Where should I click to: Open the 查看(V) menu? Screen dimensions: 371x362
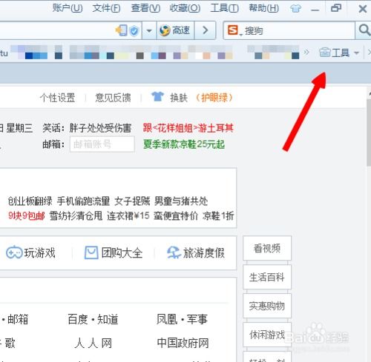click(145, 9)
